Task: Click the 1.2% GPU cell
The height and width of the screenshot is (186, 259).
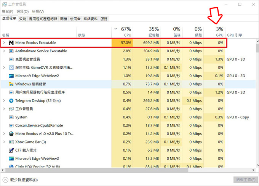Action: pyautogui.click(x=214, y=92)
